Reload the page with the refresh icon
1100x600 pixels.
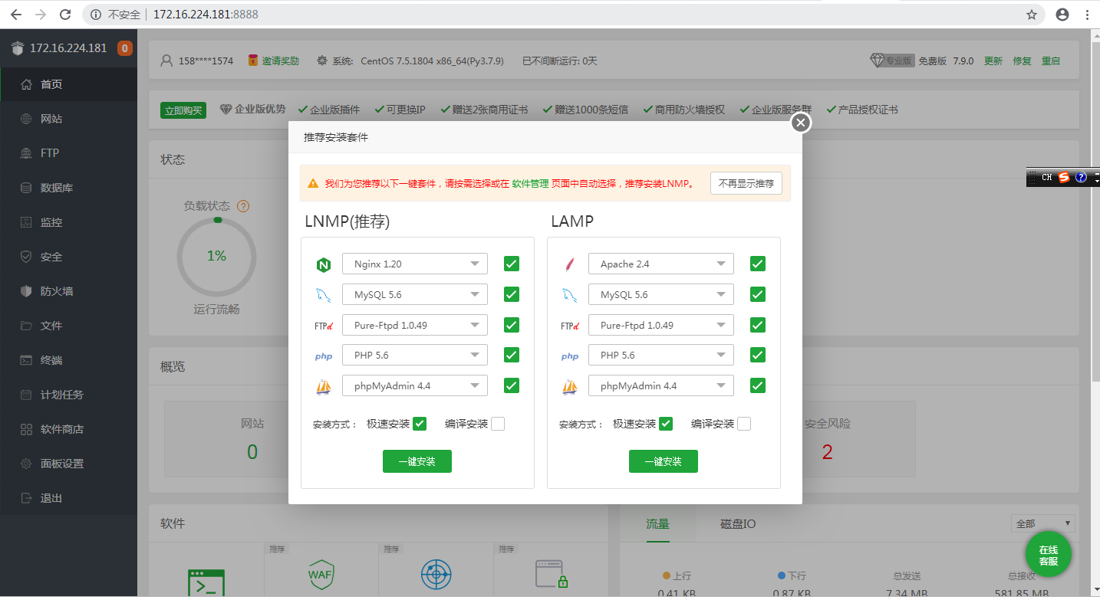click(66, 15)
